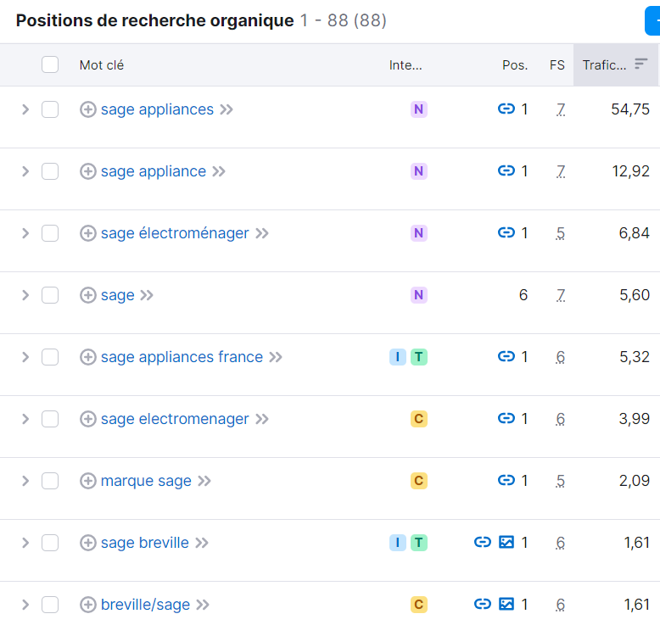Open double-arrow icon after sage breville
660x625 pixels.
pyautogui.click(x=202, y=543)
